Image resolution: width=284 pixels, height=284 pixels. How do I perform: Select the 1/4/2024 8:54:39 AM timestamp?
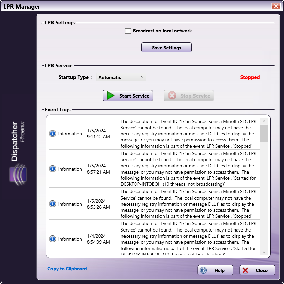pos(98,239)
